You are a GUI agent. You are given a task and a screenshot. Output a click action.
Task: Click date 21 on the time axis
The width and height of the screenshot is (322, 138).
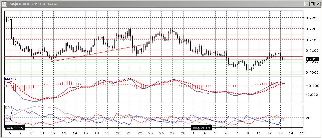(129, 133)
